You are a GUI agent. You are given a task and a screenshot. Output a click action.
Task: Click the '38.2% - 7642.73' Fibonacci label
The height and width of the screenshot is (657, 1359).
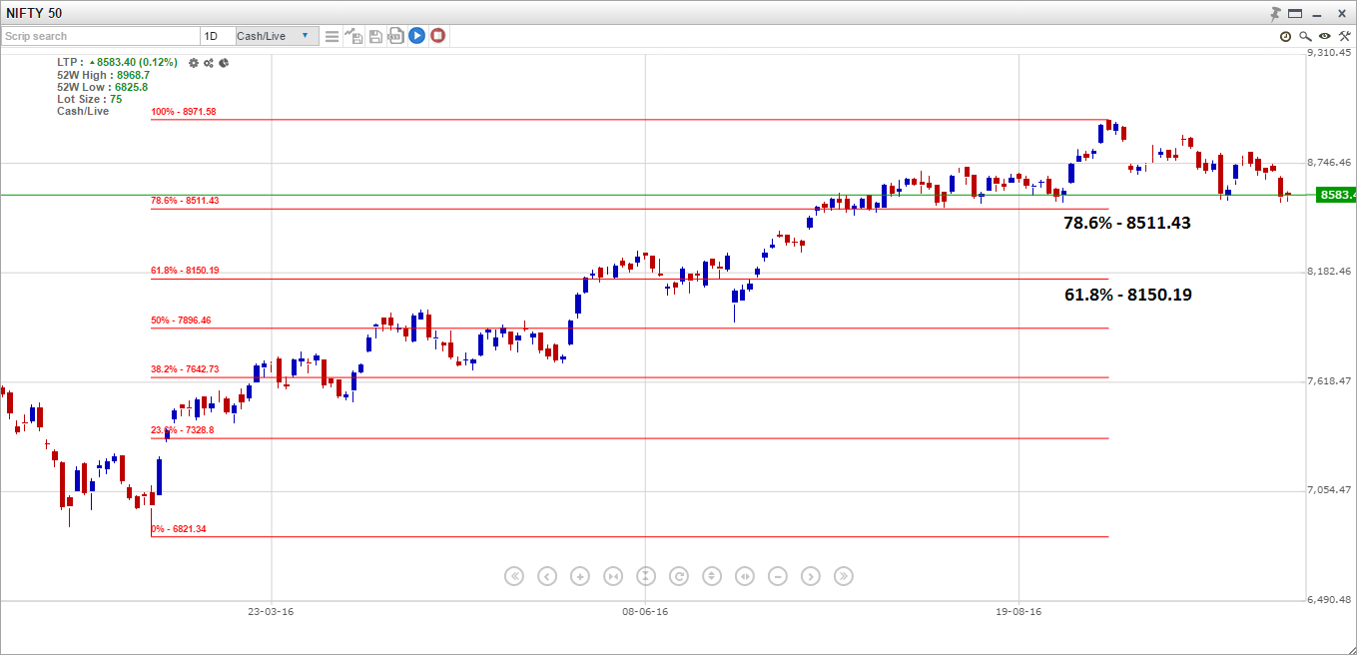[185, 369]
